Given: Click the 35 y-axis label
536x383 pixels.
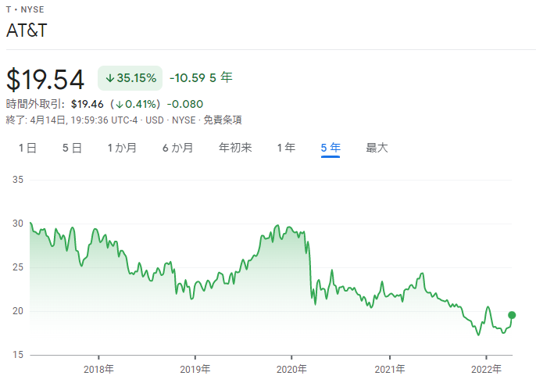Looking at the screenshot, I should pyautogui.click(x=18, y=180).
